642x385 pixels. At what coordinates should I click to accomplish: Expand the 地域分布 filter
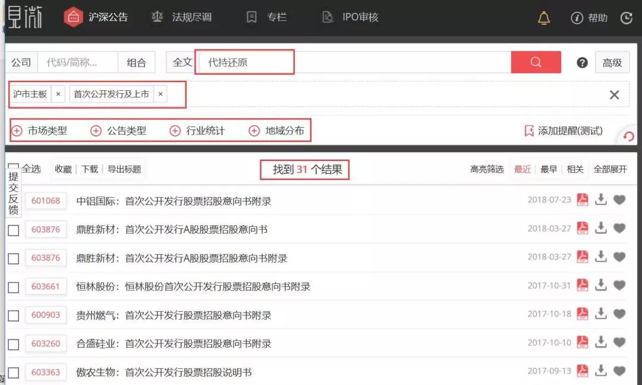(x=276, y=131)
